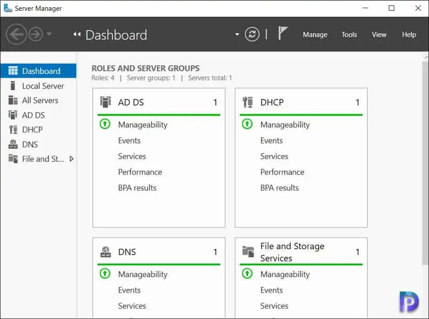This screenshot has width=429, height=319.
Task: Open the View menu
Action: pyautogui.click(x=379, y=35)
